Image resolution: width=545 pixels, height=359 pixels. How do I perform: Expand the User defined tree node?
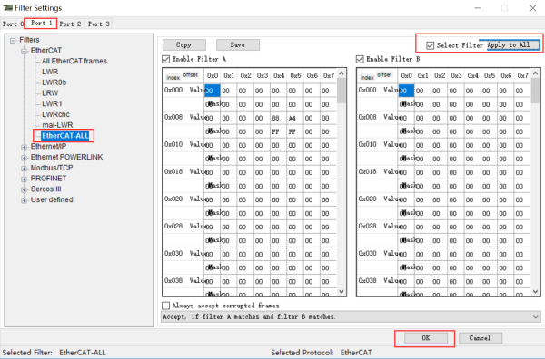(x=24, y=200)
